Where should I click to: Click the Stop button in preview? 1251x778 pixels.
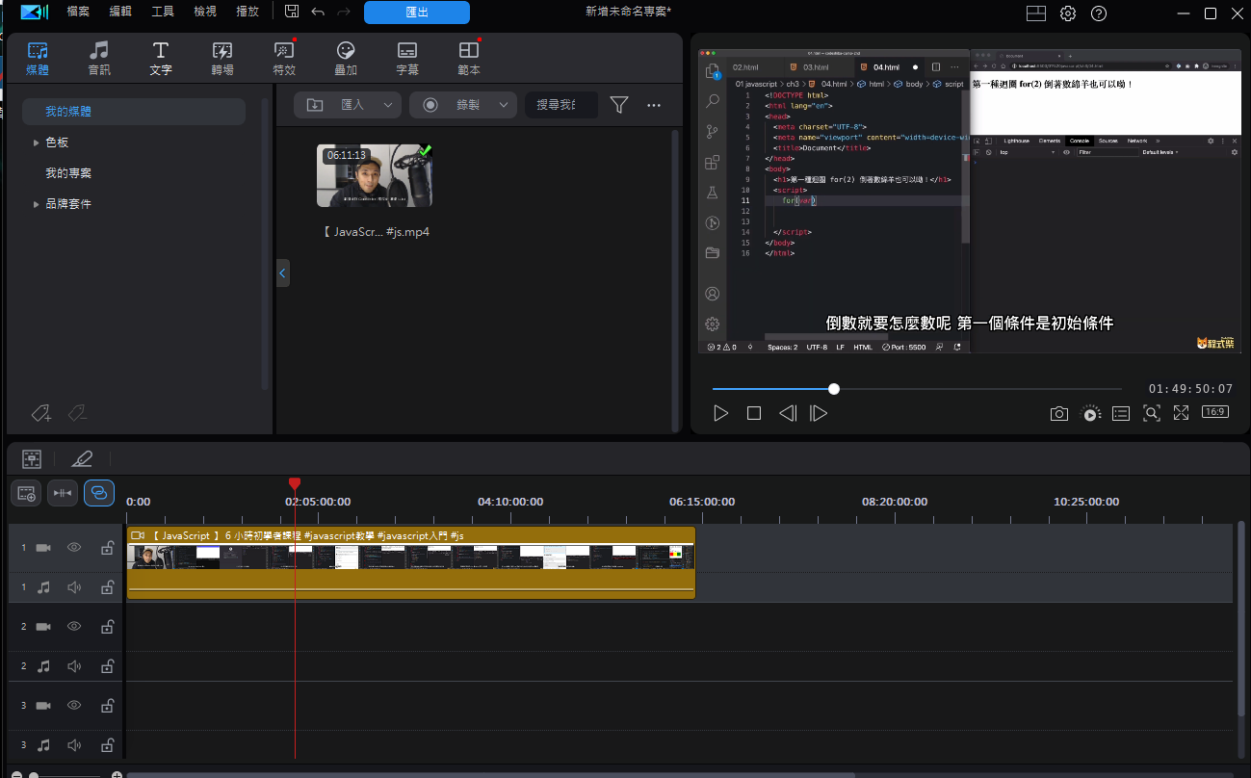(x=754, y=413)
